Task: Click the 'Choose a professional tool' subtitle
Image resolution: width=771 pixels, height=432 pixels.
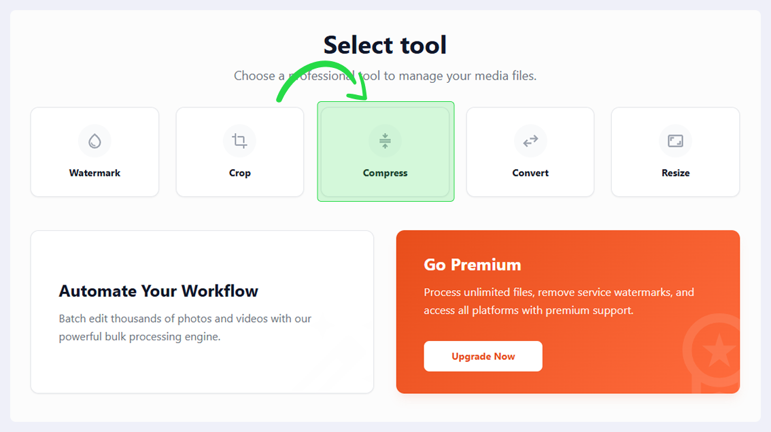Action: coord(385,75)
